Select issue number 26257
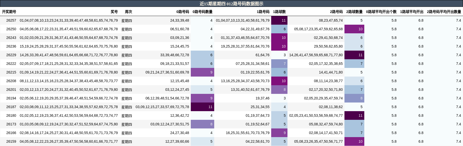Viewport: 463px width, 146px height. (x=11, y=20)
